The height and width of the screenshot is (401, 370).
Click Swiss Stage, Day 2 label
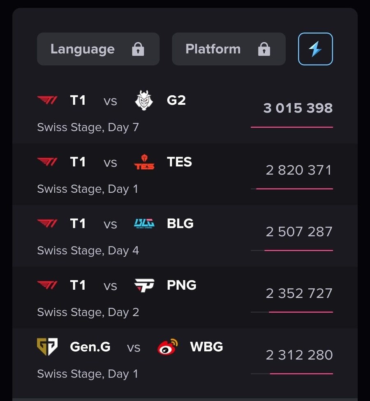[88, 312]
